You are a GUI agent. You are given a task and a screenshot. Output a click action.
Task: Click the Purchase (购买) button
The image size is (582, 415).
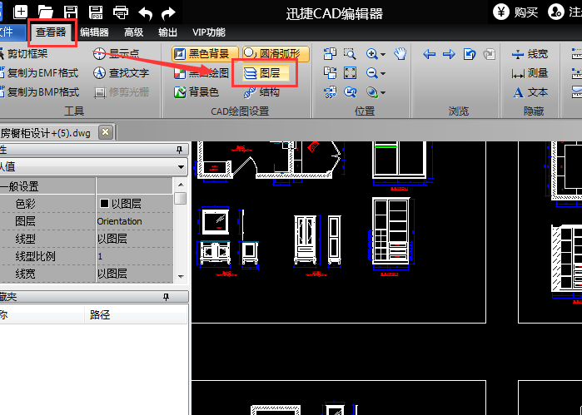(515, 12)
